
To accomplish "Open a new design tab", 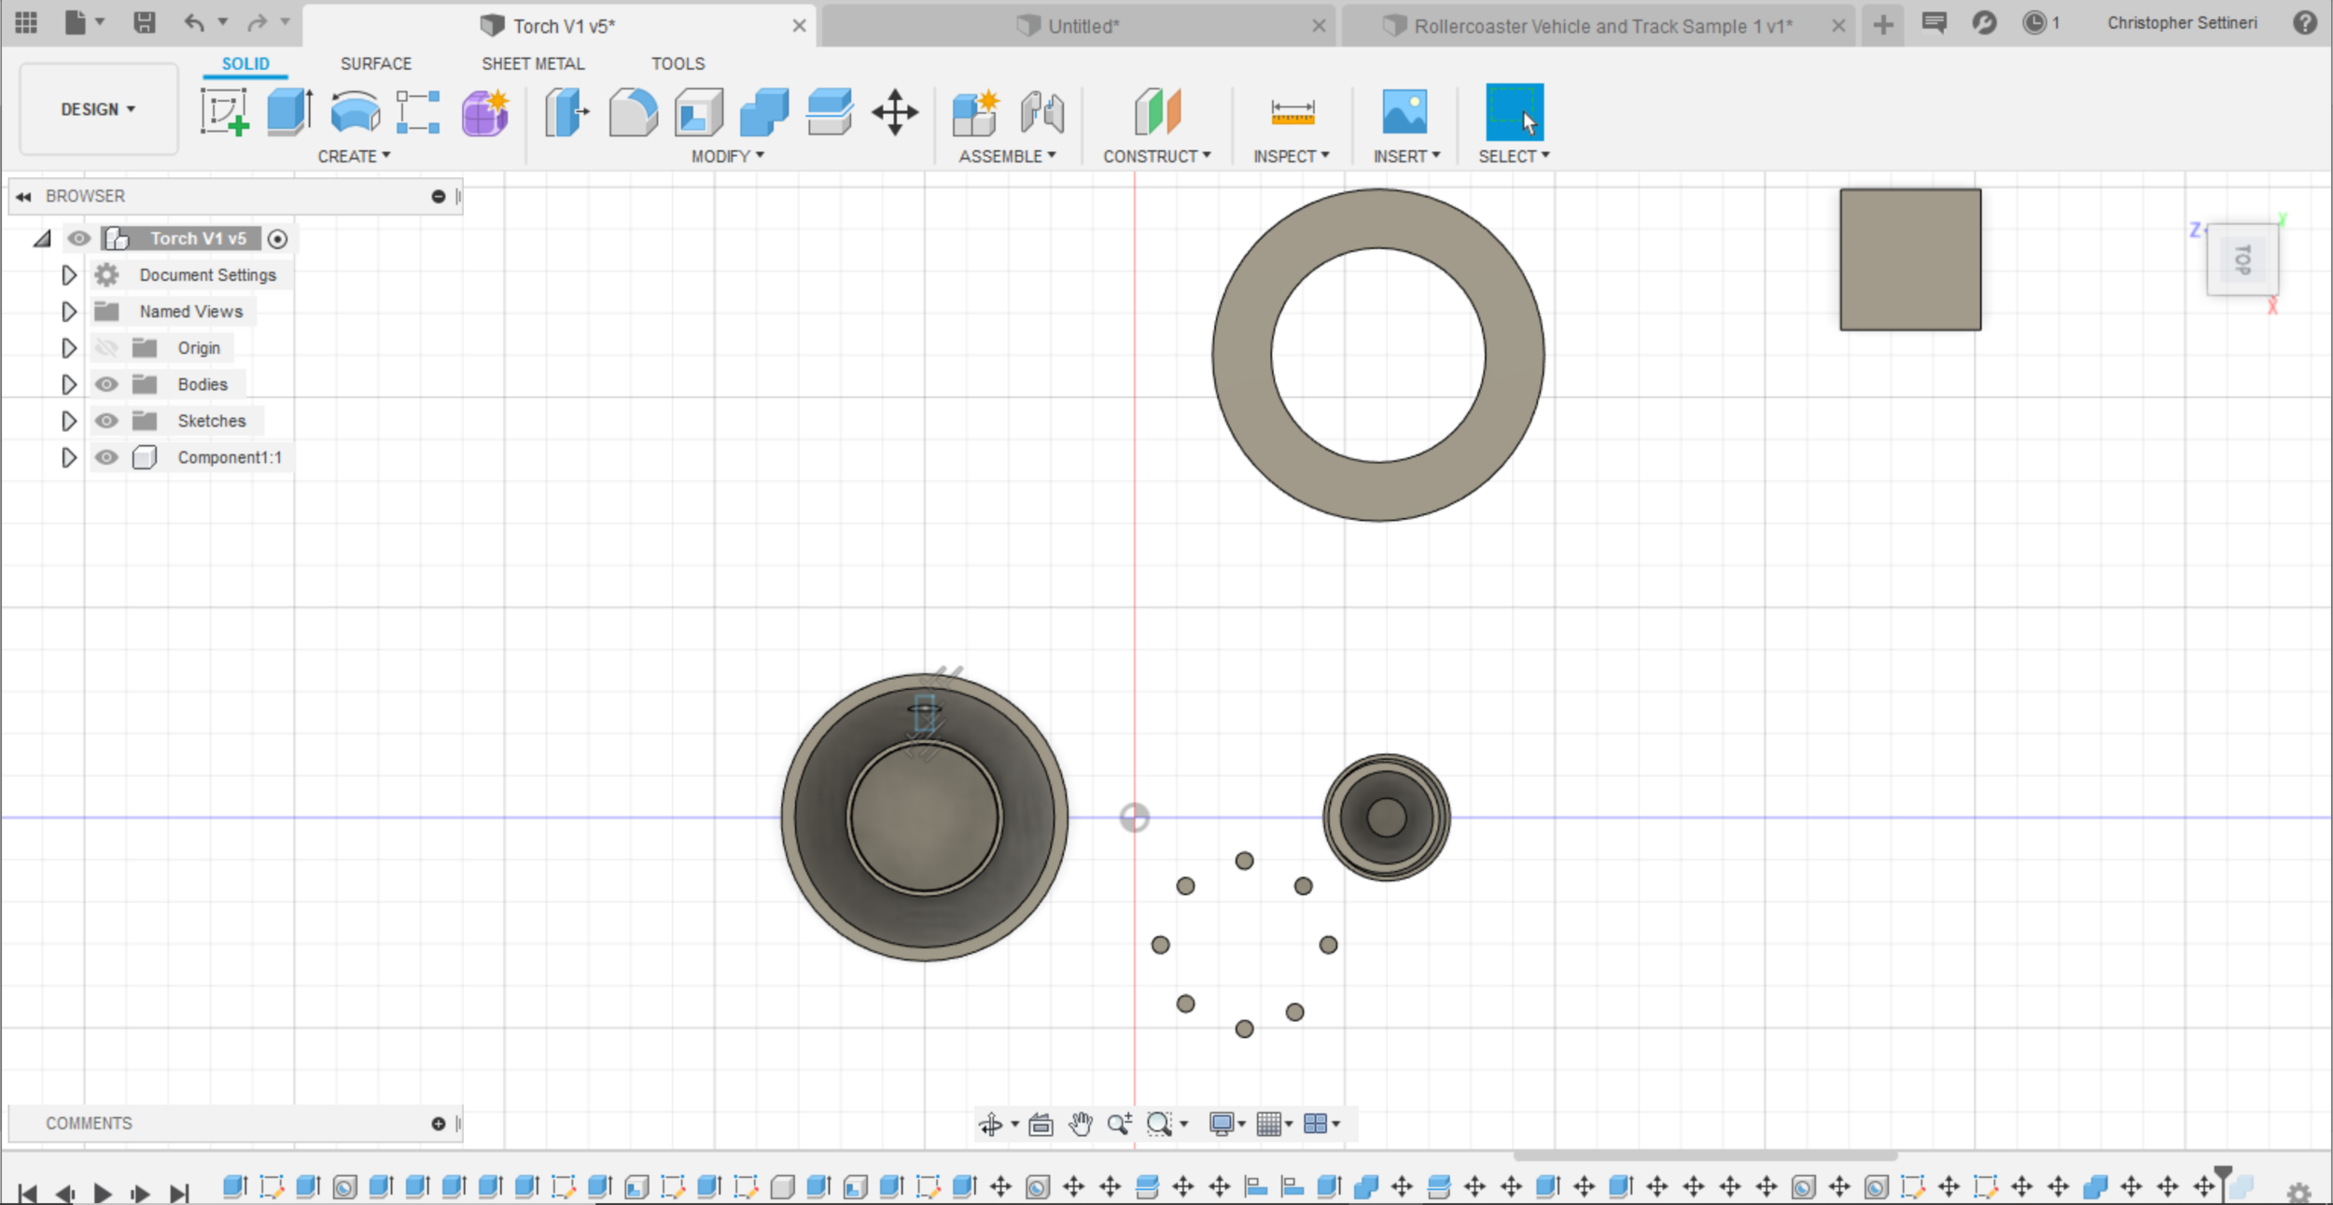I will coord(1883,25).
